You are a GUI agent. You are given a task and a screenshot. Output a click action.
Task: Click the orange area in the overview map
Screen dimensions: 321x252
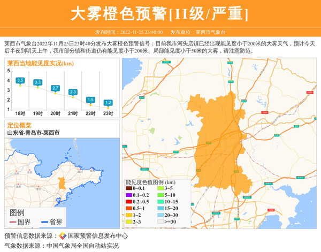coord(63,182)
